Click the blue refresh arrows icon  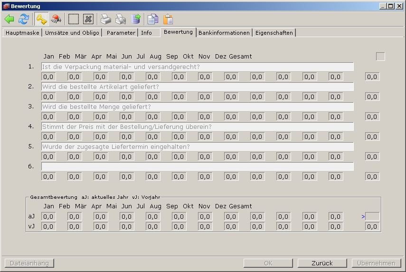pyautogui.click(x=24, y=19)
